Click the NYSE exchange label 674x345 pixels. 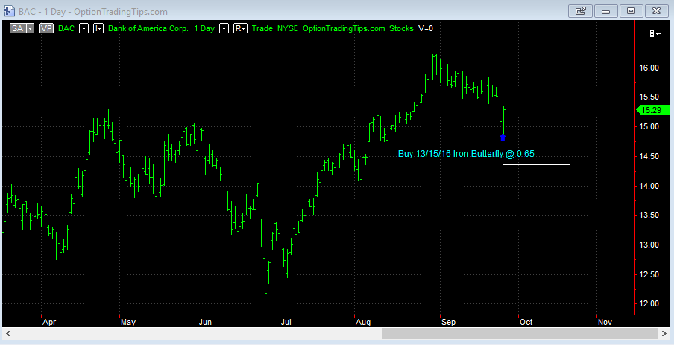point(288,28)
